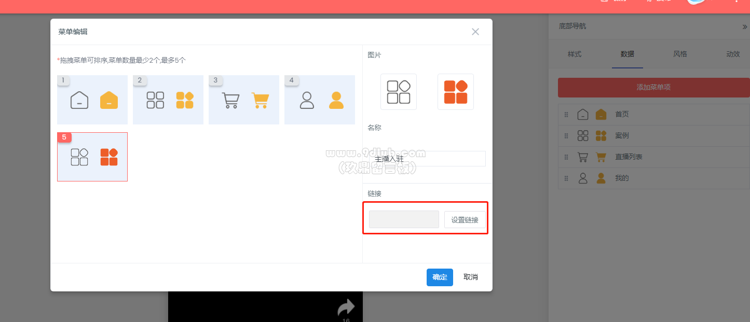Viewport: 750px width, 322px height.
Task: Click the outline cart icon in 直播列表 row
Action: pos(583,157)
